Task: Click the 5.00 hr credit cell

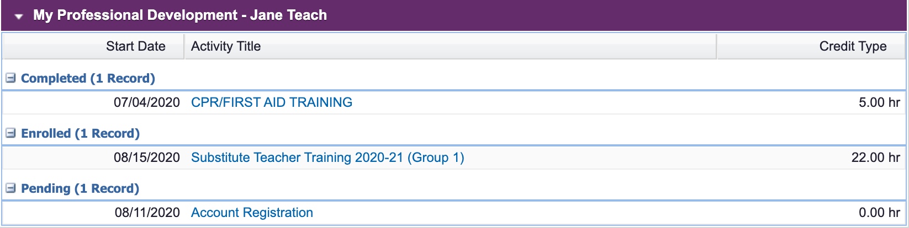Action: point(879,102)
